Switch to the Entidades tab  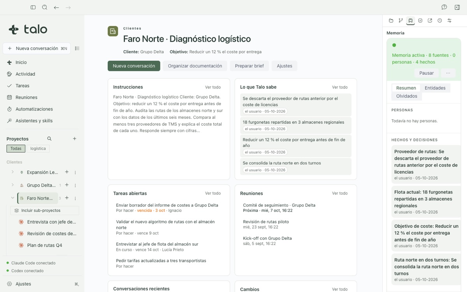[435, 88]
